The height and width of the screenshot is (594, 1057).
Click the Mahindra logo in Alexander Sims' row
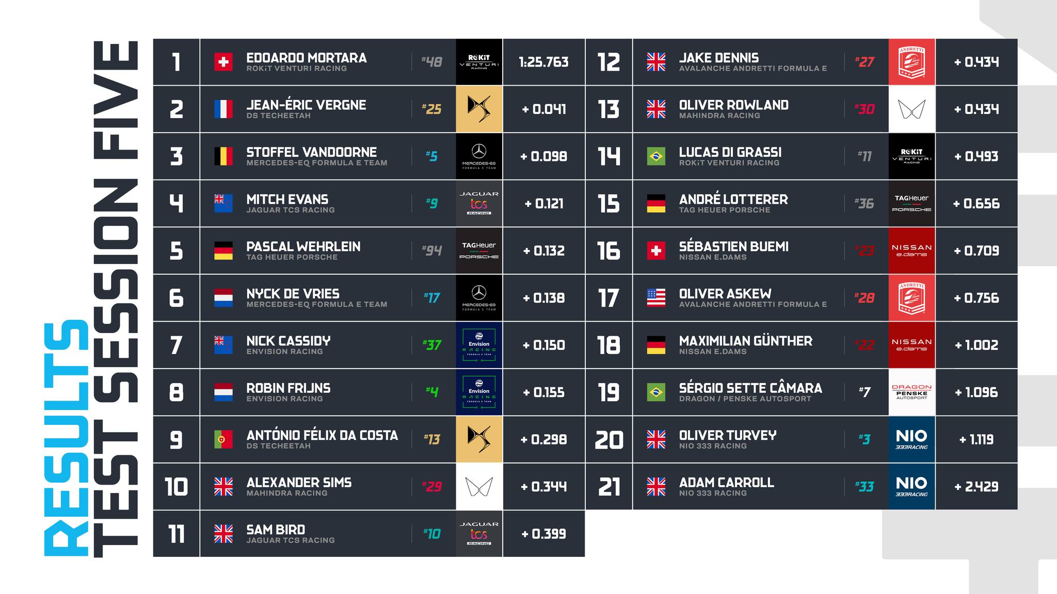coord(479,486)
